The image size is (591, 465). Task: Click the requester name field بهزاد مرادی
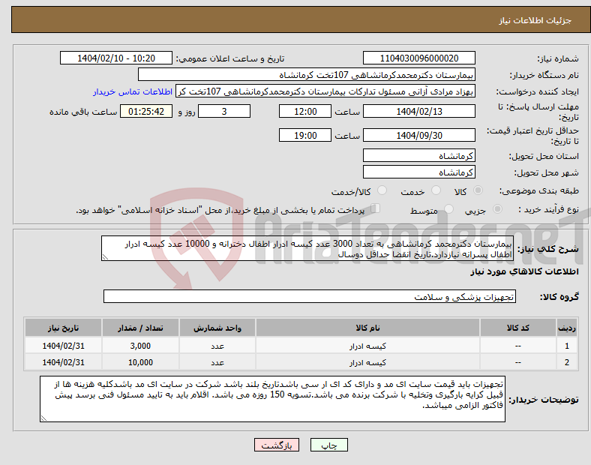325,91
